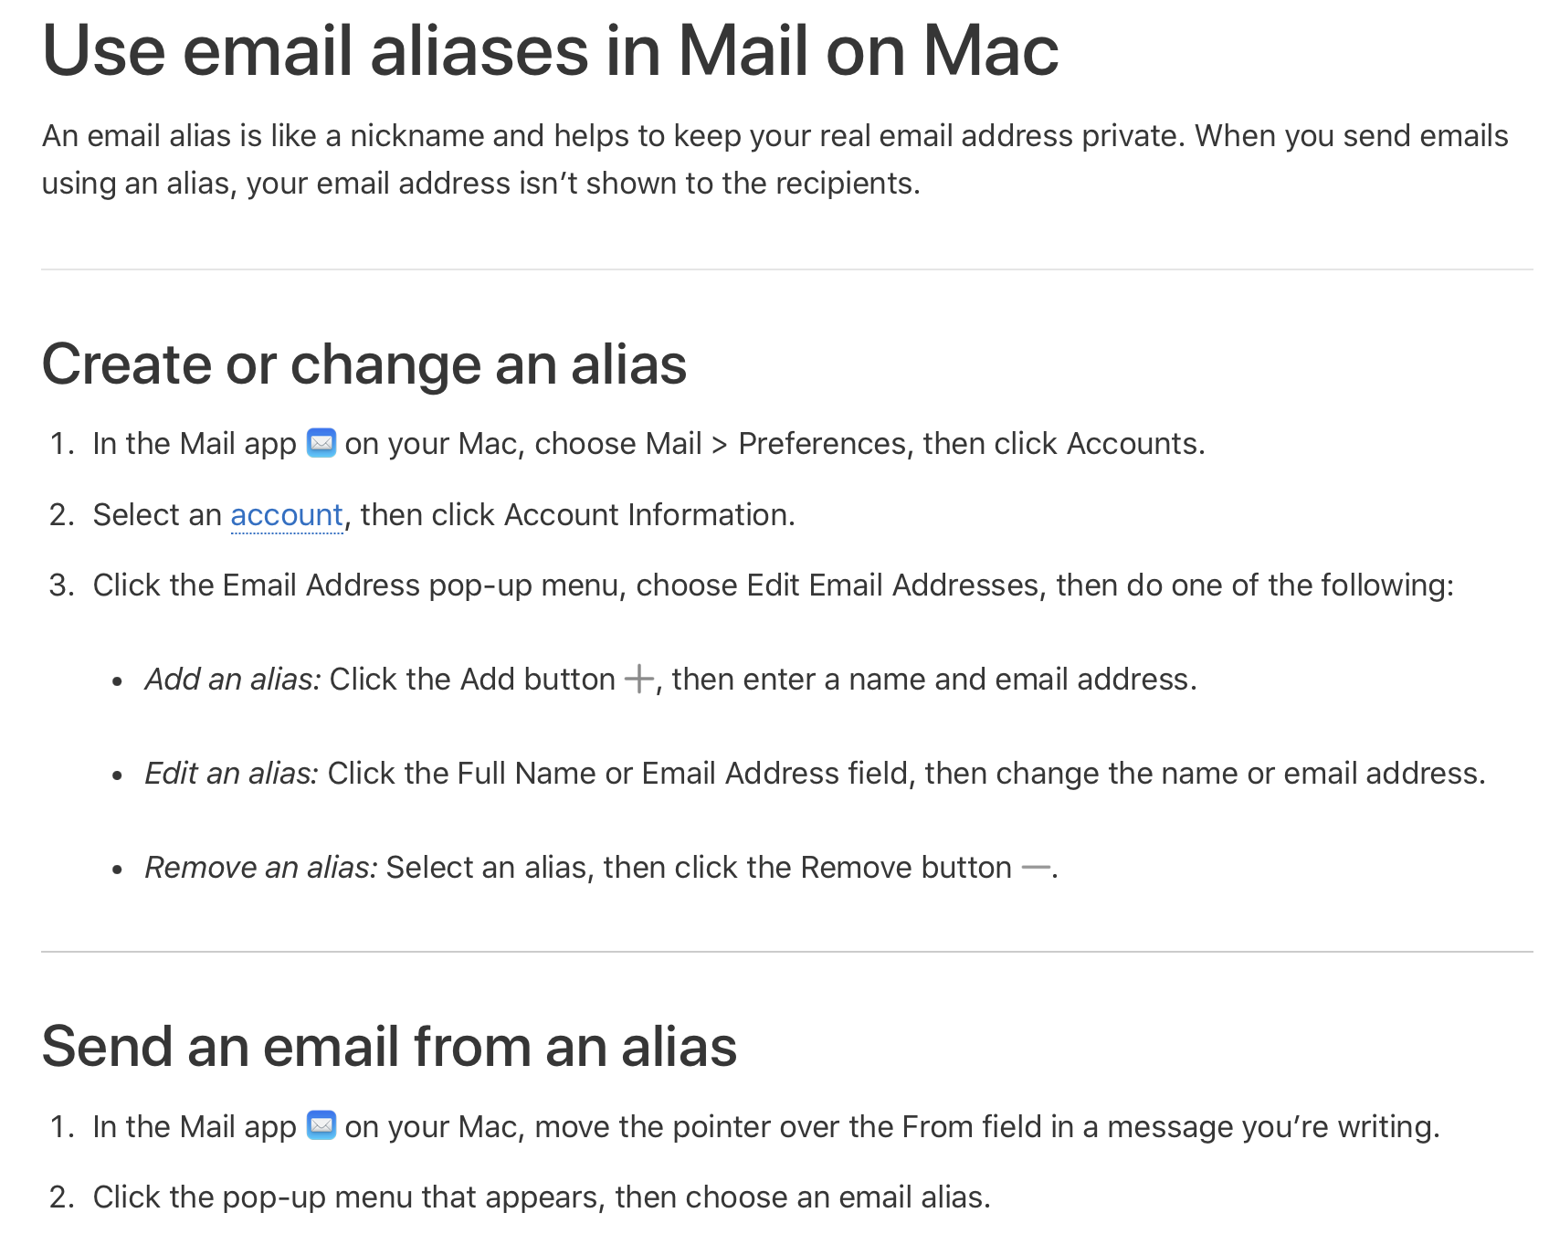Open the account glossary link
The height and width of the screenshot is (1255, 1549).
coord(287,515)
